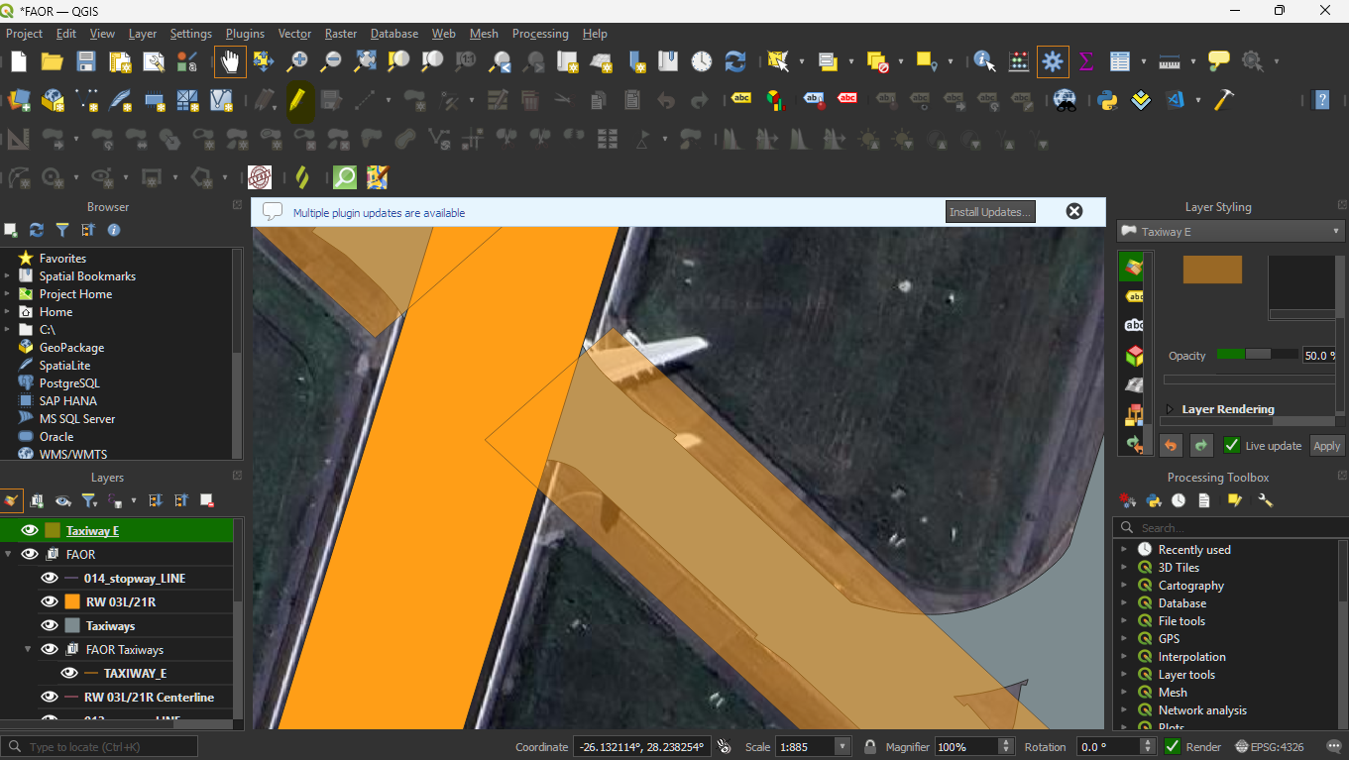Image resolution: width=1349 pixels, height=760 pixels.
Task: Toggle editing with the yellow pencil icon
Action: point(296,100)
